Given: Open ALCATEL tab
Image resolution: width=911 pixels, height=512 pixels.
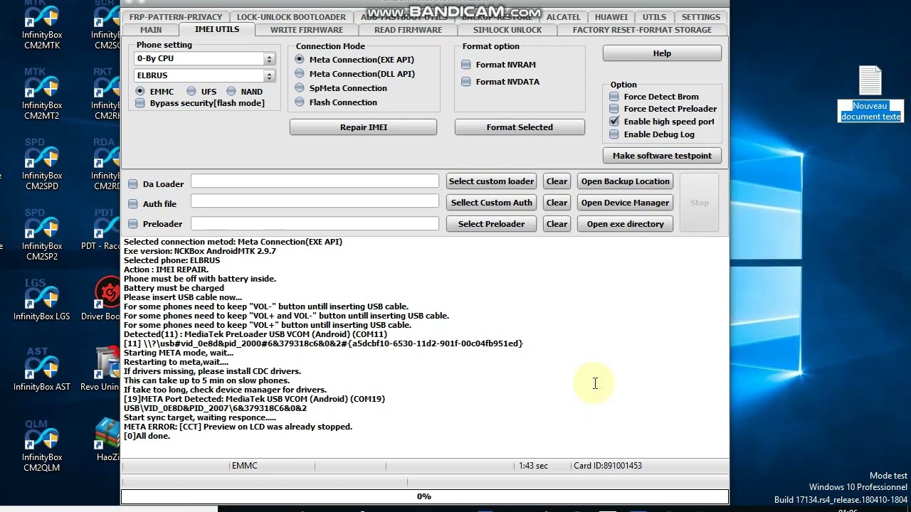Looking at the screenshot, I should [563, 17].
